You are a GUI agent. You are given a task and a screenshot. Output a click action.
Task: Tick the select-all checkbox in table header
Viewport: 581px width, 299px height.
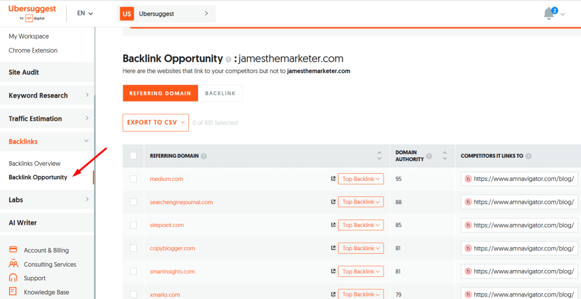133,156
